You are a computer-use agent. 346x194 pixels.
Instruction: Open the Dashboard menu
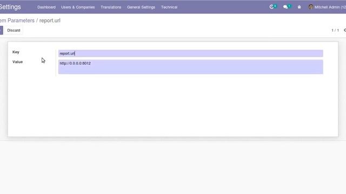(x=46, y=7)
